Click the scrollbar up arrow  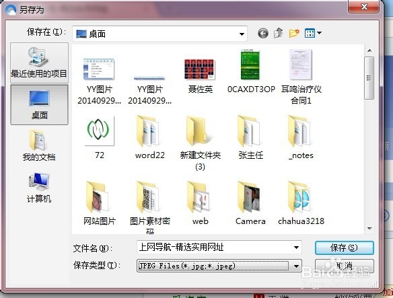(x=369, y=50)
